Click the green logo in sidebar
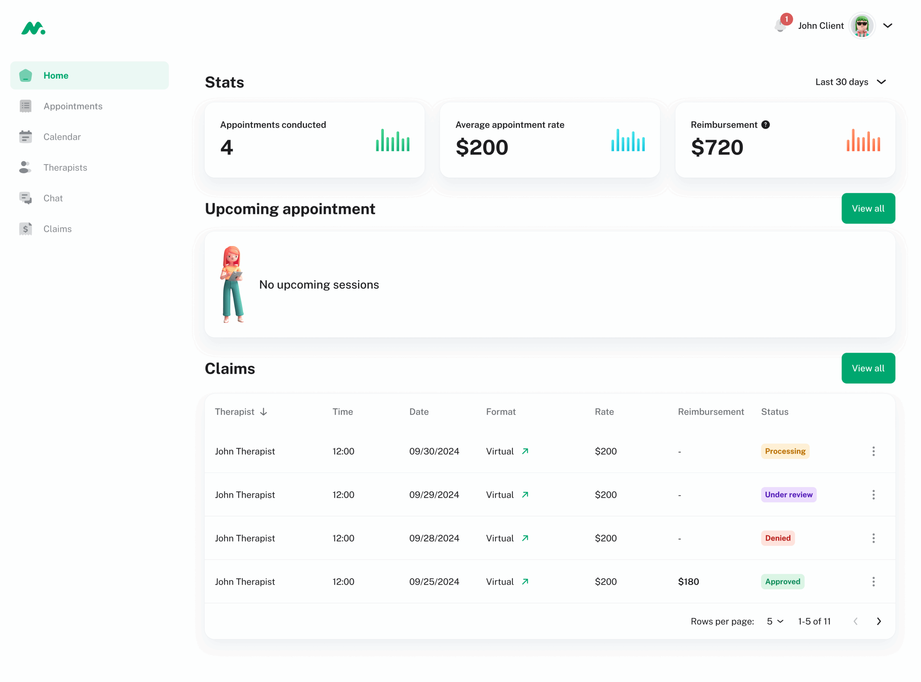 pyautogui.click(x=33, y=28)
